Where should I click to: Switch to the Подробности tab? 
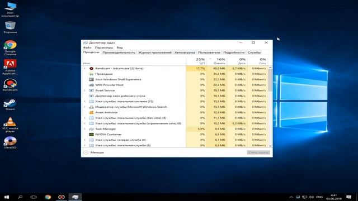click(x=234, y=52)
